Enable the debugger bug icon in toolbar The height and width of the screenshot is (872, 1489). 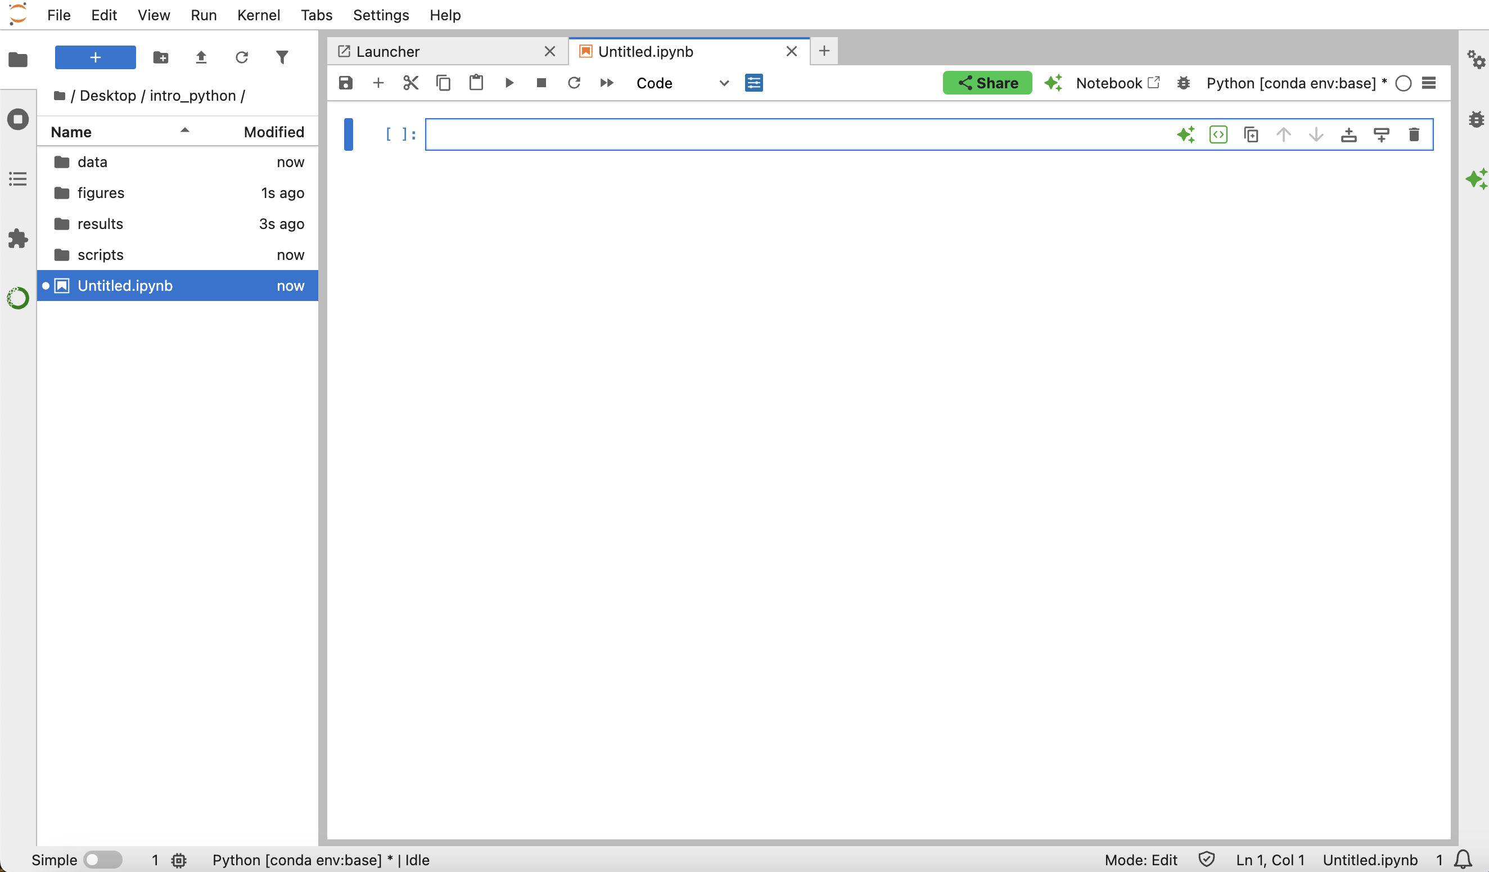[x=1184, y=83]
